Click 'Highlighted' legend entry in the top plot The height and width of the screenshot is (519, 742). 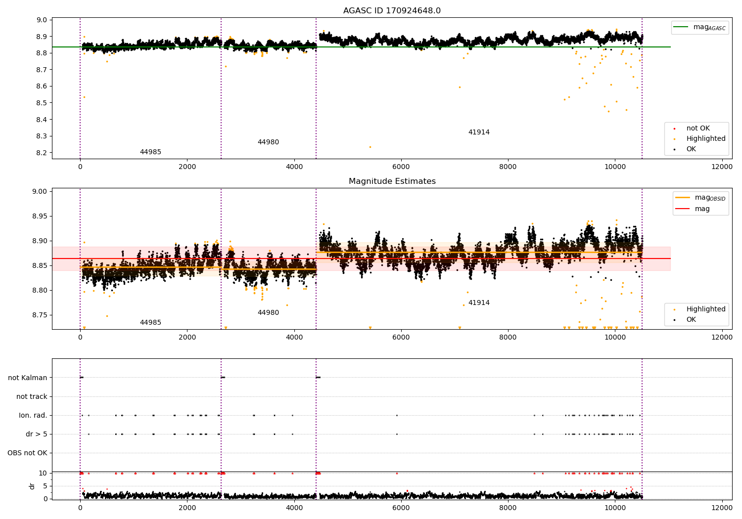click(699, 139)
